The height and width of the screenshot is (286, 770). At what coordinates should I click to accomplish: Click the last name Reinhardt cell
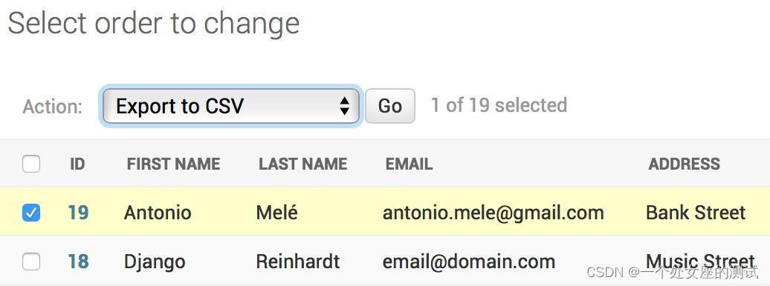click(x=298, y=262)
